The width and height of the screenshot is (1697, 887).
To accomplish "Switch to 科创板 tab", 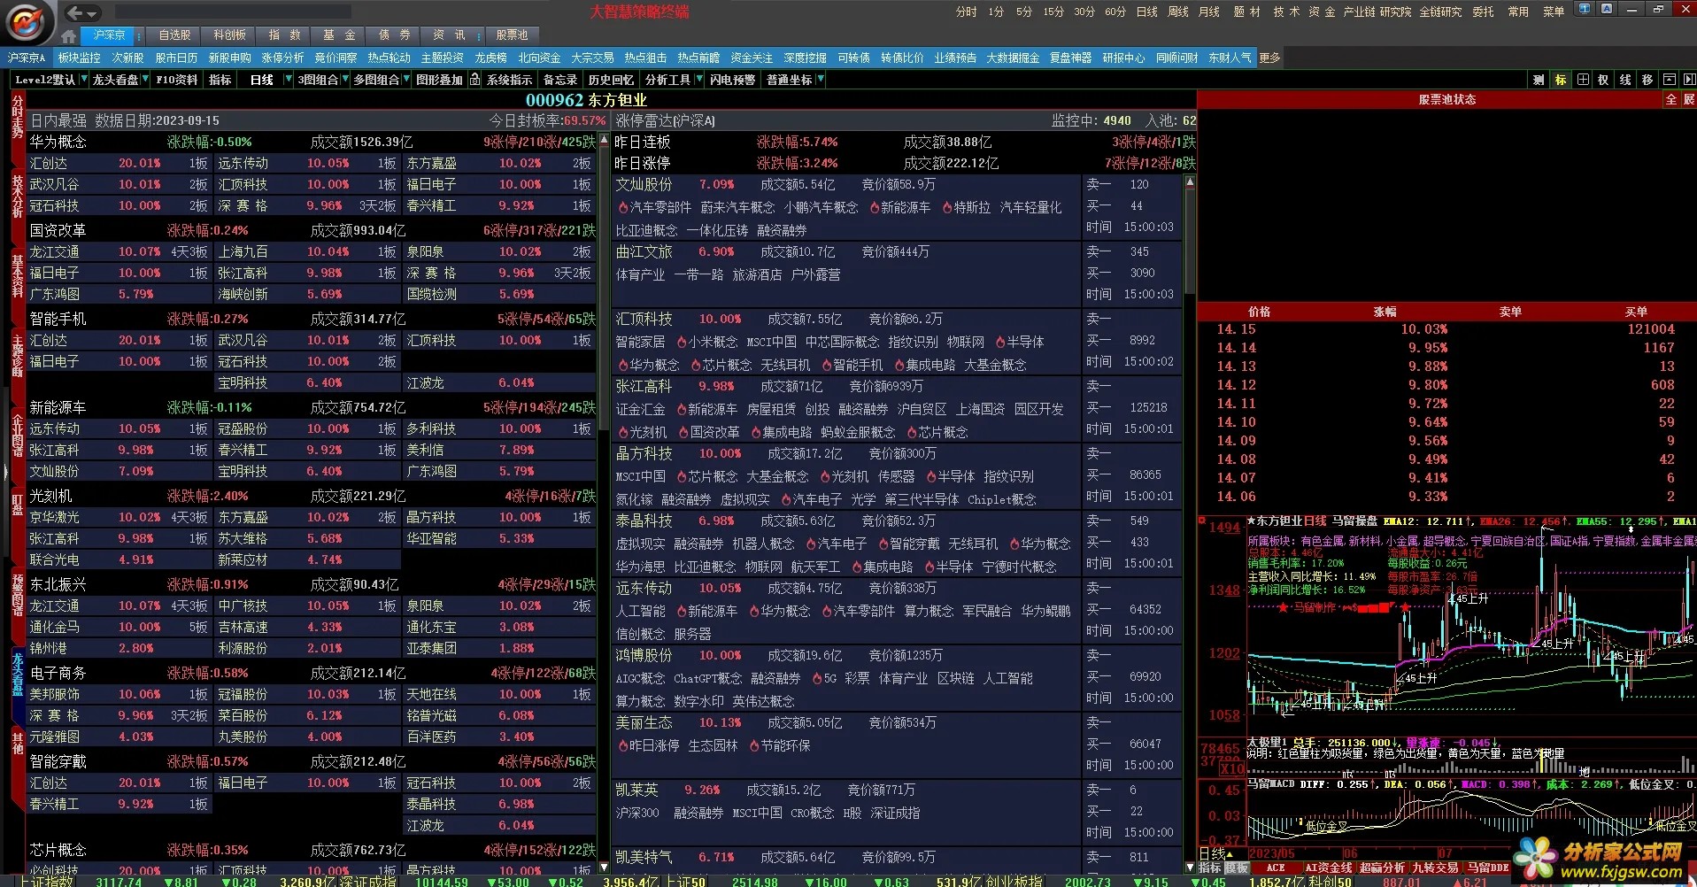I will pyautogui.click(x=229, y=35).
